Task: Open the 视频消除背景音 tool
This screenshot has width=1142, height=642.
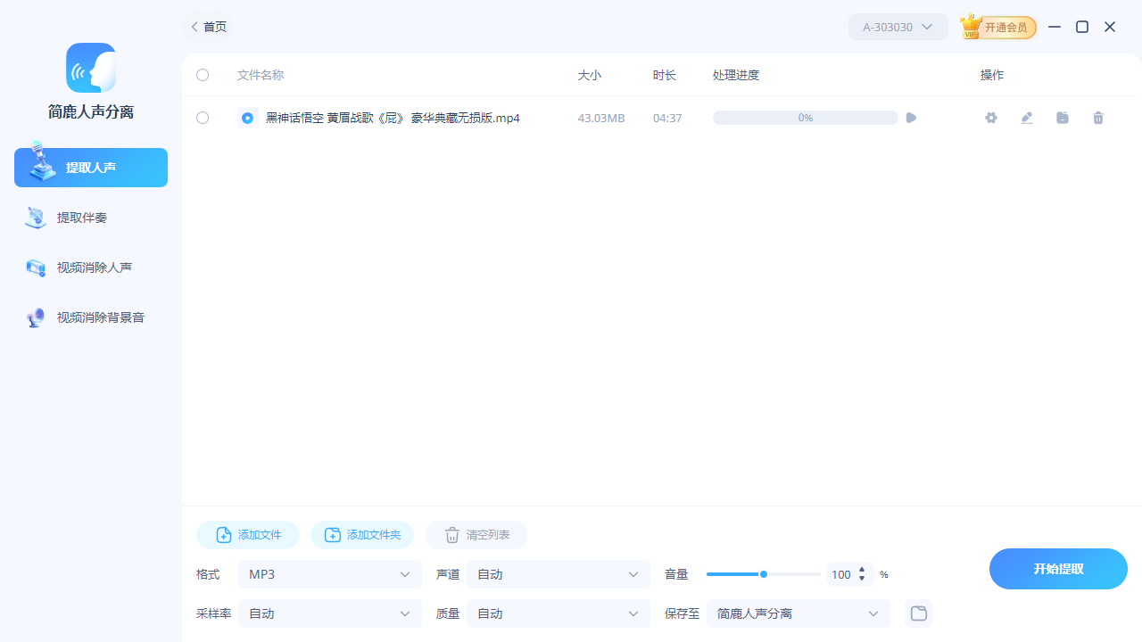Action: click(36, 317)
